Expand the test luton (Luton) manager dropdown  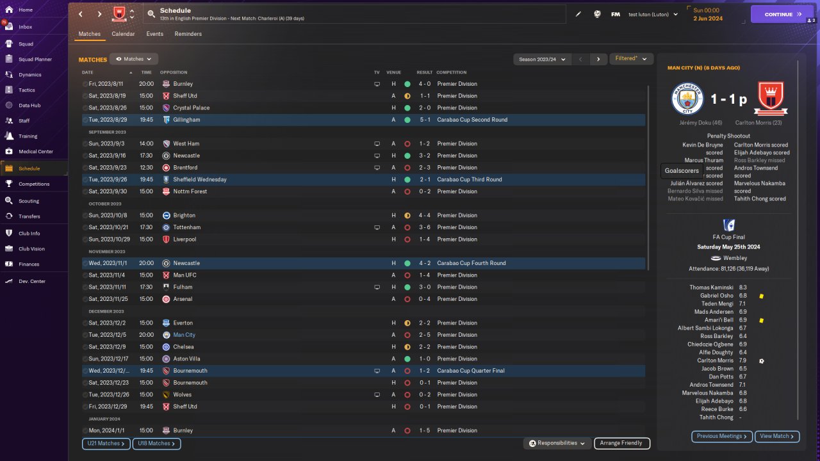pyautogui.click(x=653, y=14)
